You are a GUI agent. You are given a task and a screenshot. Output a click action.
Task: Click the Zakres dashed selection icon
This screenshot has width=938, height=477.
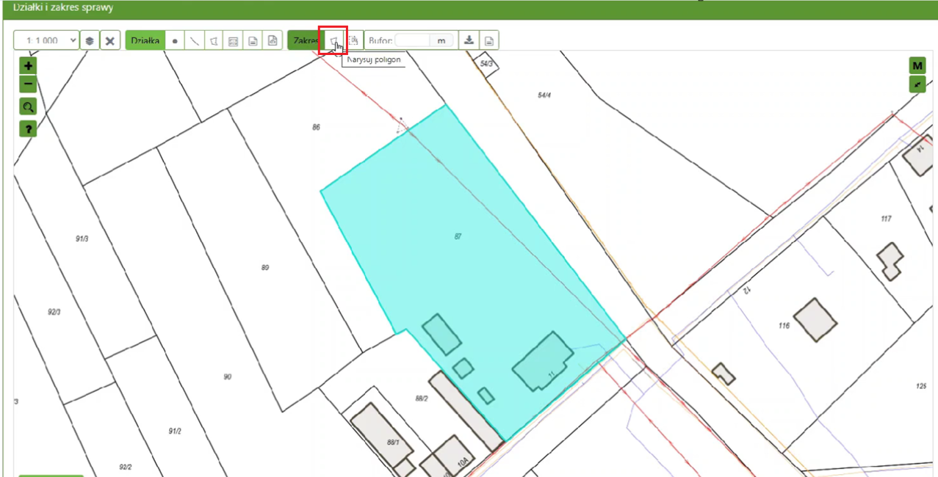pyautogui.click(x=353, y=40)
